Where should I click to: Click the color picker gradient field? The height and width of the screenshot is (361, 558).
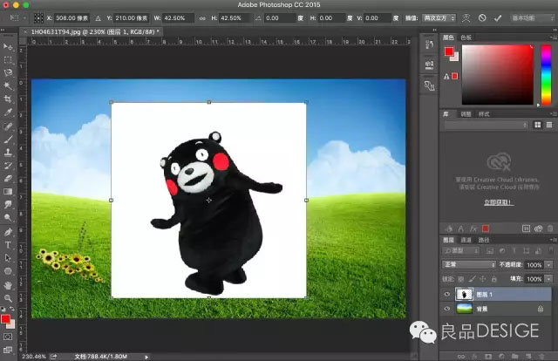coord(497,74)
